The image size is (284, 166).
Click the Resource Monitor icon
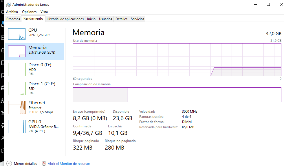pyautogui.click(x=44, y=163)
